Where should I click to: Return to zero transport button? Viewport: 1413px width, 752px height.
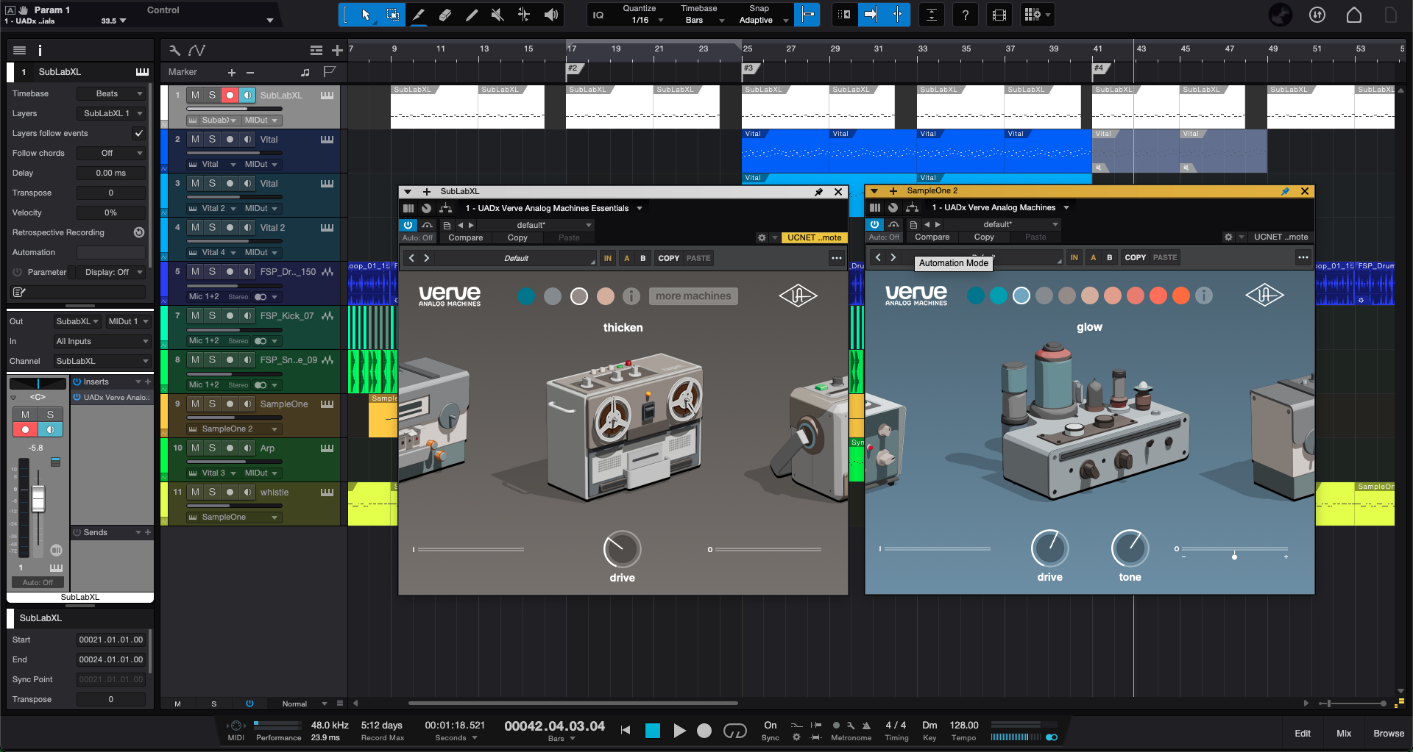click(x=626, y=730)
